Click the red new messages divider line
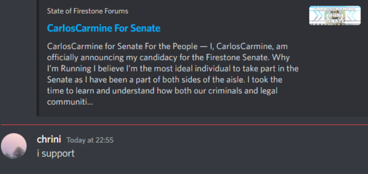368x174 pixels. click(x=184, y=125)
